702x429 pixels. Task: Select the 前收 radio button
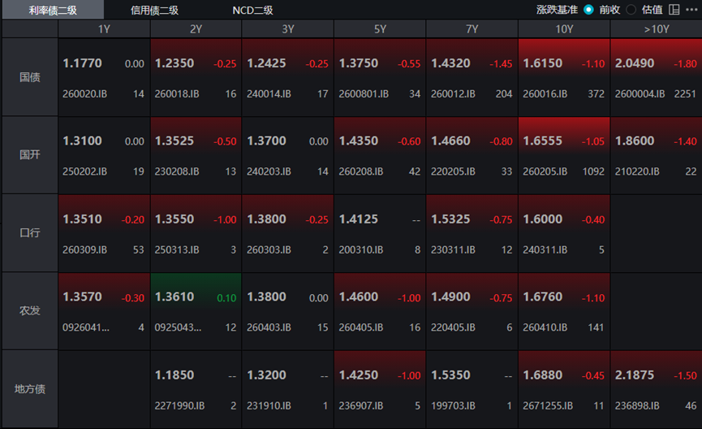point(588,10)
